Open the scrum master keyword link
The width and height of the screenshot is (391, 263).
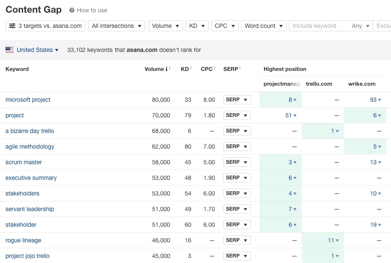(24, 162)
